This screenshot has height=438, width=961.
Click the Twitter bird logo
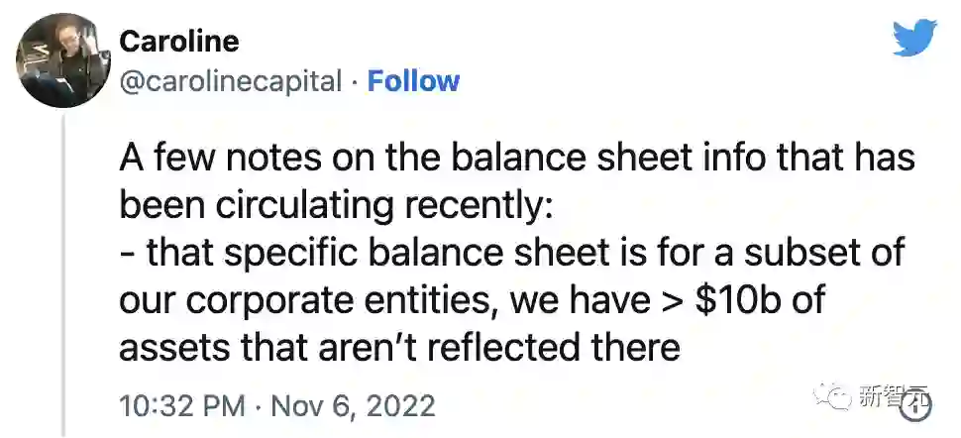coord(913,39)
